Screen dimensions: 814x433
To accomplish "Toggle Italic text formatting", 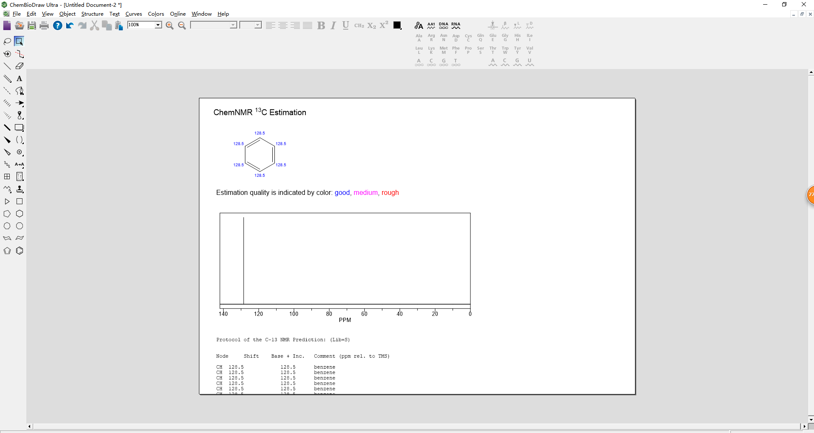I will (x=333, y=26).
